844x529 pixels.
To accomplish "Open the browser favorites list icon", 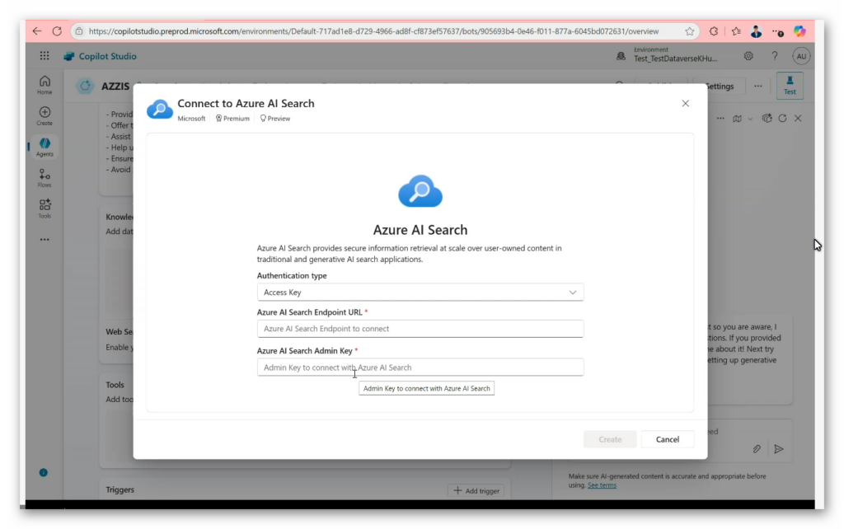I will pyautogui.click(x=736, y=31).
